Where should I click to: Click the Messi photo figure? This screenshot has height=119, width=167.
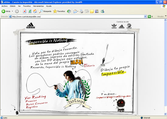[x=70, y=85]
